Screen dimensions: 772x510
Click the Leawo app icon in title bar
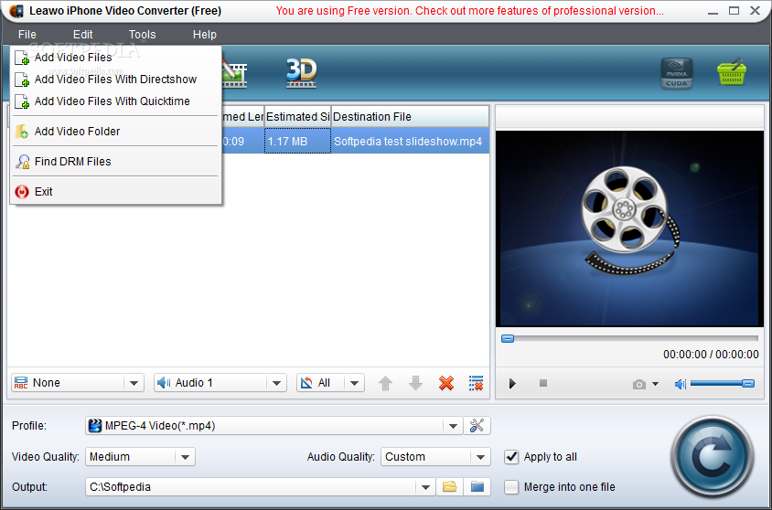point(16,11)
